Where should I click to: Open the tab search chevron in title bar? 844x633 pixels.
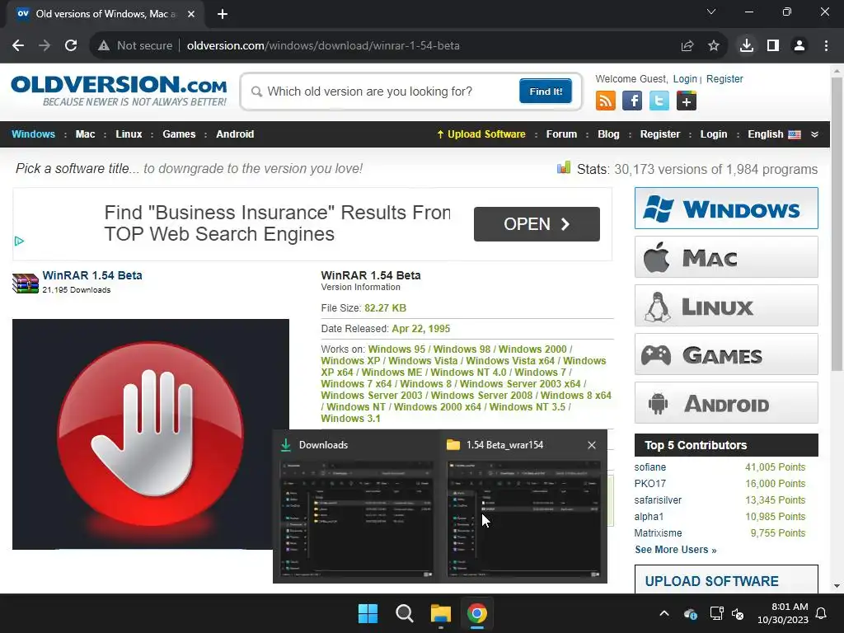click(x=711, y=12)
